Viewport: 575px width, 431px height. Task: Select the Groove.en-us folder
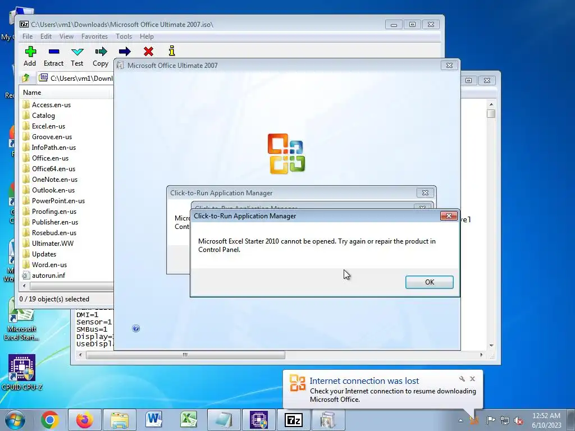point(47,137)
